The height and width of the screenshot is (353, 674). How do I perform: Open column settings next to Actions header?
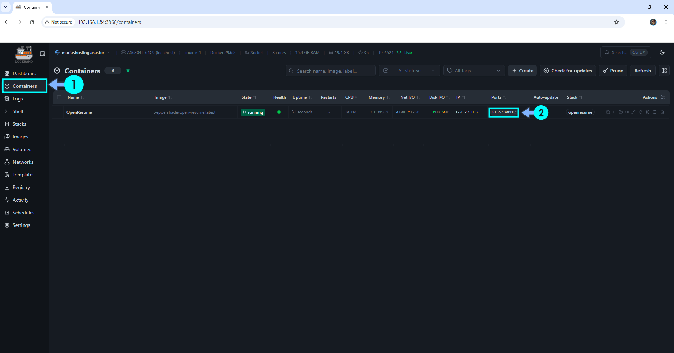663,97
